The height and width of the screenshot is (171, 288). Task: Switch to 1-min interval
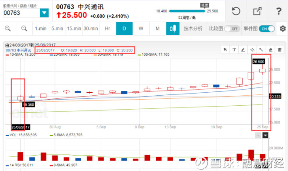(41, 29)
